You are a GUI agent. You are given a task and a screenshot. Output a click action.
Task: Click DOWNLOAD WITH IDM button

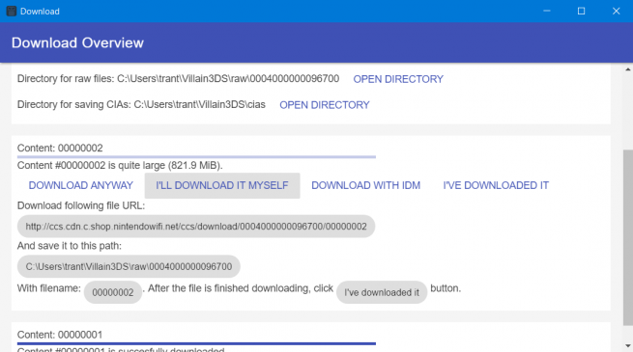tap(365, 185)
